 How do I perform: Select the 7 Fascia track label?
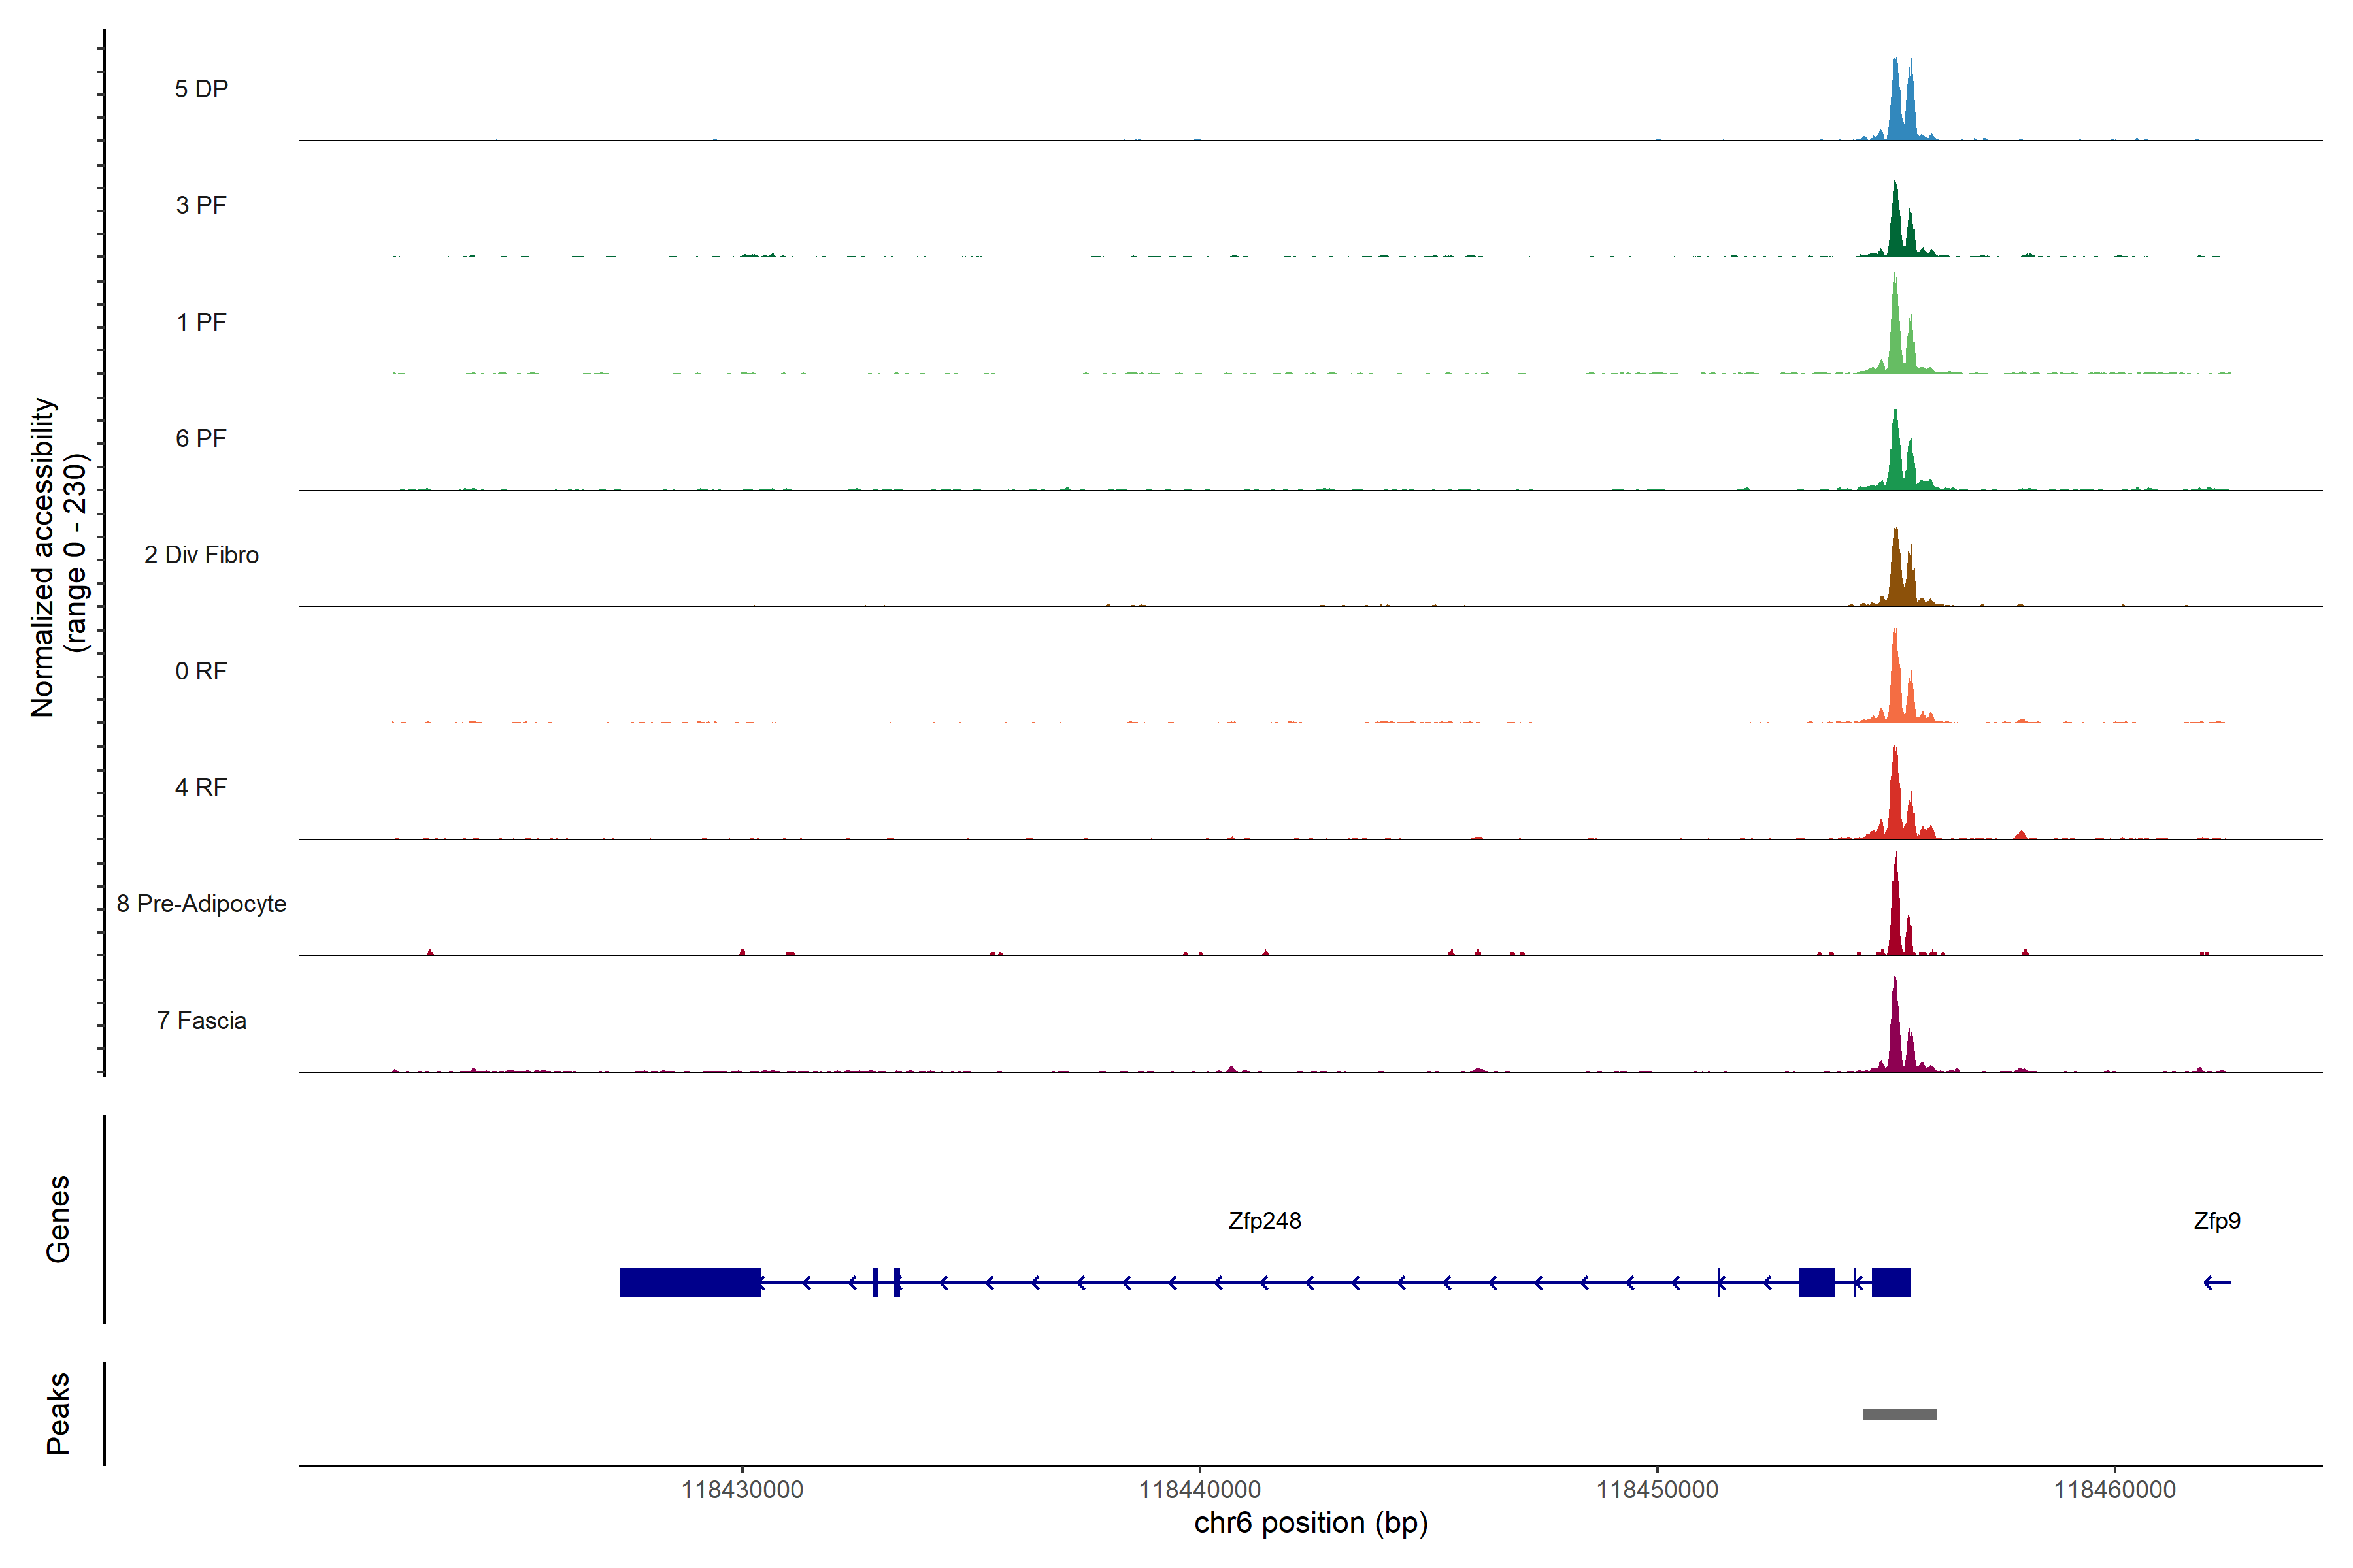(201, 1020)
